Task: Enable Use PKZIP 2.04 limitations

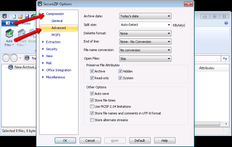Action: [x=92, y=107]
